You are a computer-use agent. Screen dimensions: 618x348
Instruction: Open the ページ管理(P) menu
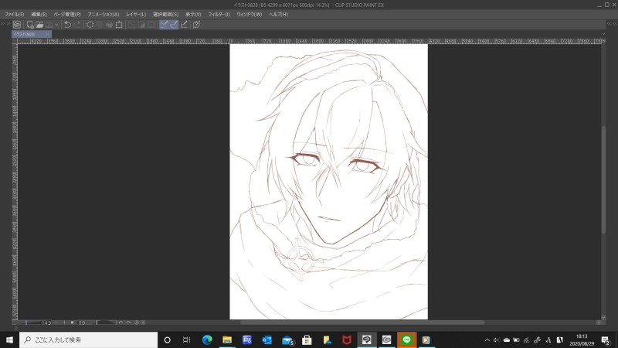click(67, 14)
